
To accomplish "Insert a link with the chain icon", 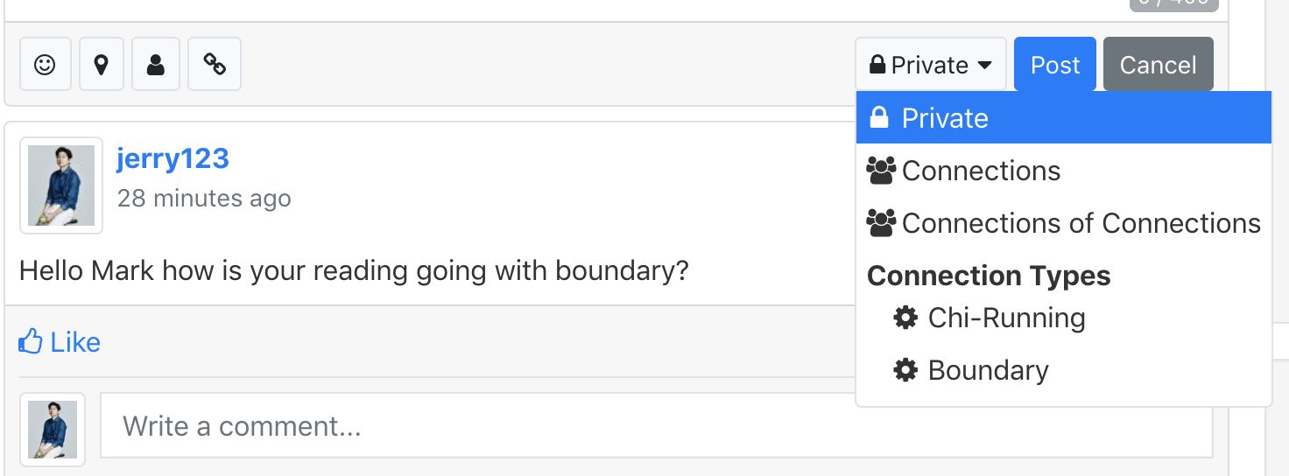I will [x=215, y=64].
